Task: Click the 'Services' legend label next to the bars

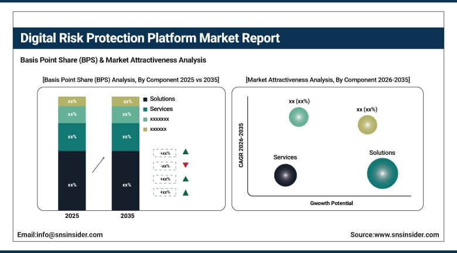Action: [x=161, y=109]
